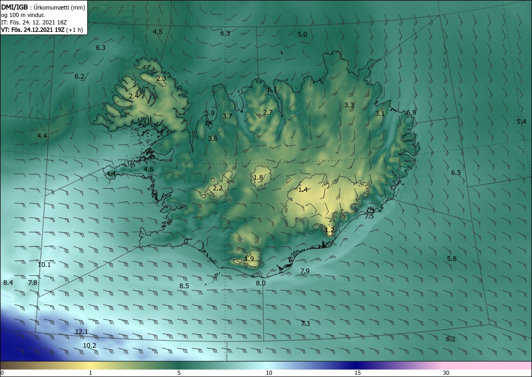Screen dimensions: 532x377
Task: Click the 10 label on the color scale
Action: coord(269,373)
